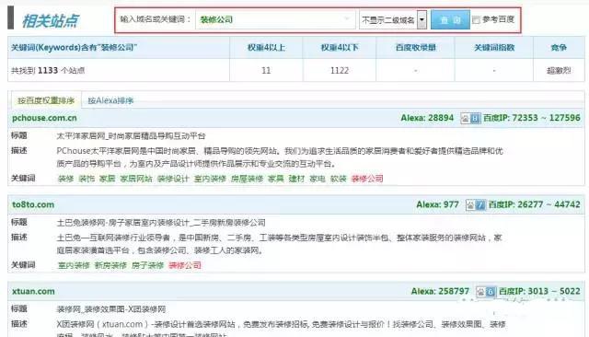Screen dimensions: 589x337
Task: Click keyword 装饰 in pchouse row
Action: tap(87, 179)
